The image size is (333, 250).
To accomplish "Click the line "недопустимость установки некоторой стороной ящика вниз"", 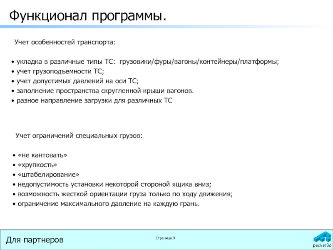I will click(112, 184).
